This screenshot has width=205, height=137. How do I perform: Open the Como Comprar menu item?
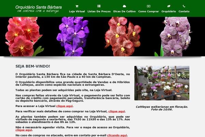(149, 11)
